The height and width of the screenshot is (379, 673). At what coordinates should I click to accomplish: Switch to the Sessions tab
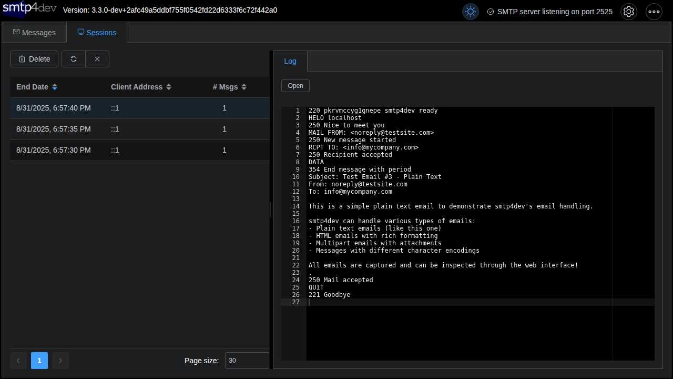(97, 33)
